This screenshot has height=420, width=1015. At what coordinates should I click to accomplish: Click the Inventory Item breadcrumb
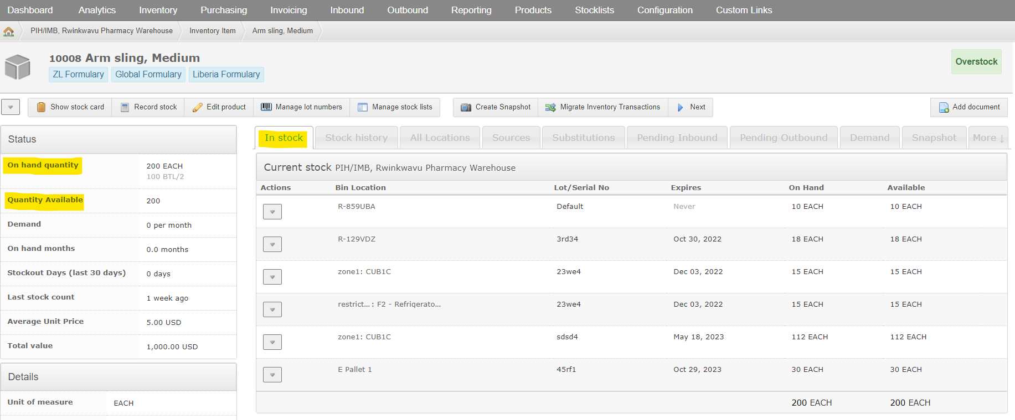tap(213, 31)
